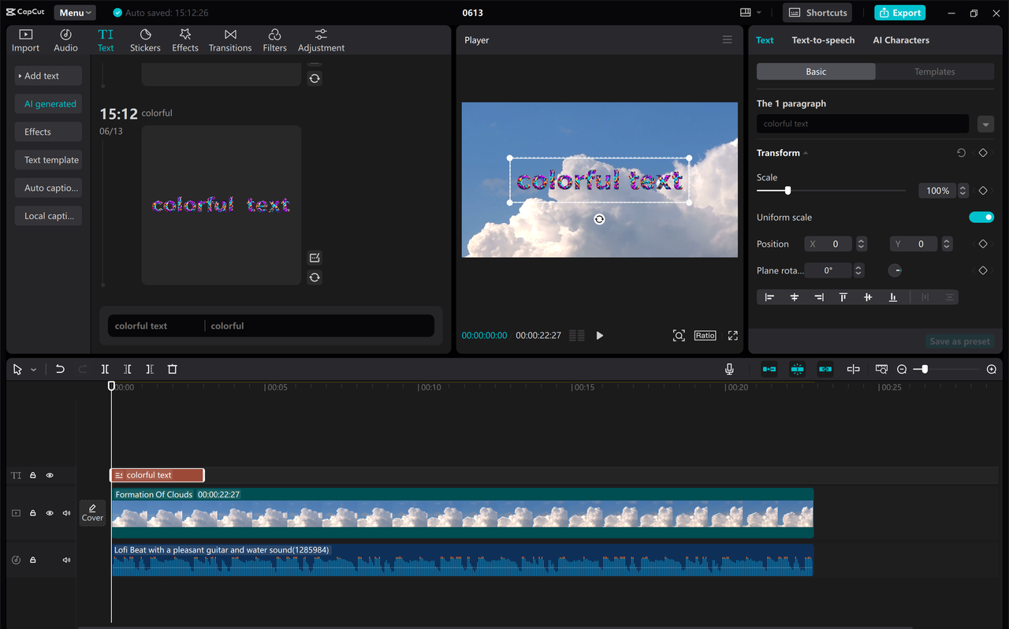
Task: Click the snapshot (camera) icon in the Player
Action: (679, 335)
